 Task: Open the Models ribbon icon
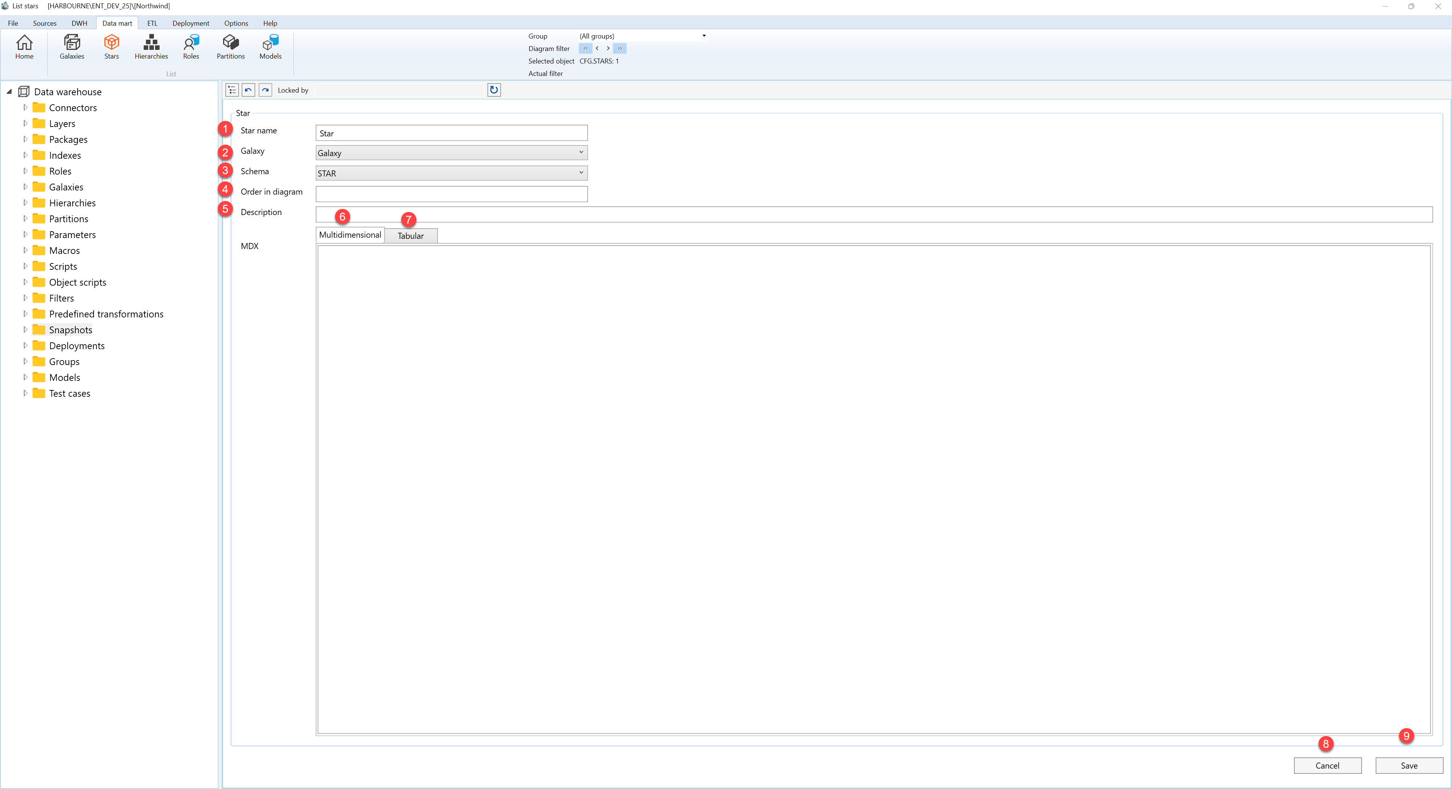pyautogui.click(x=271, y=47)
